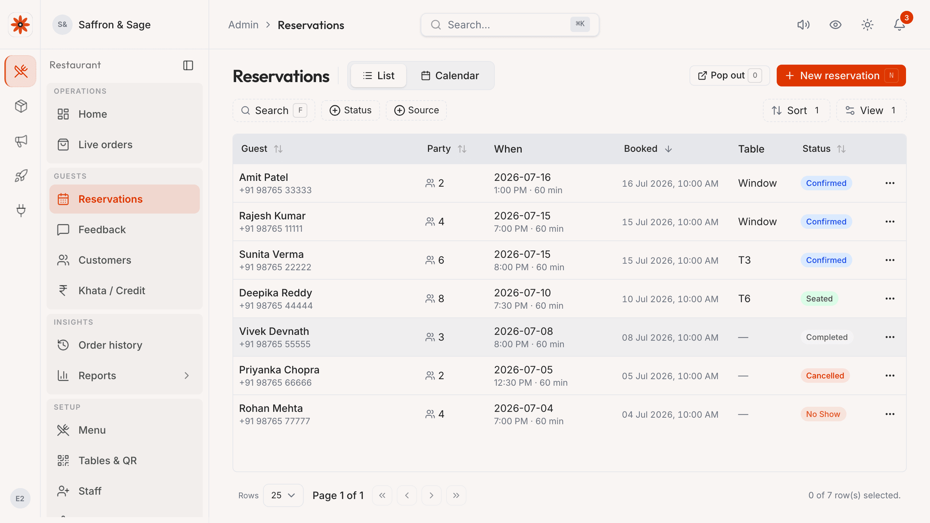Click the No Show status badge
Image resolution: width=930 pixels, height=523 pixels.
point(823,414)
